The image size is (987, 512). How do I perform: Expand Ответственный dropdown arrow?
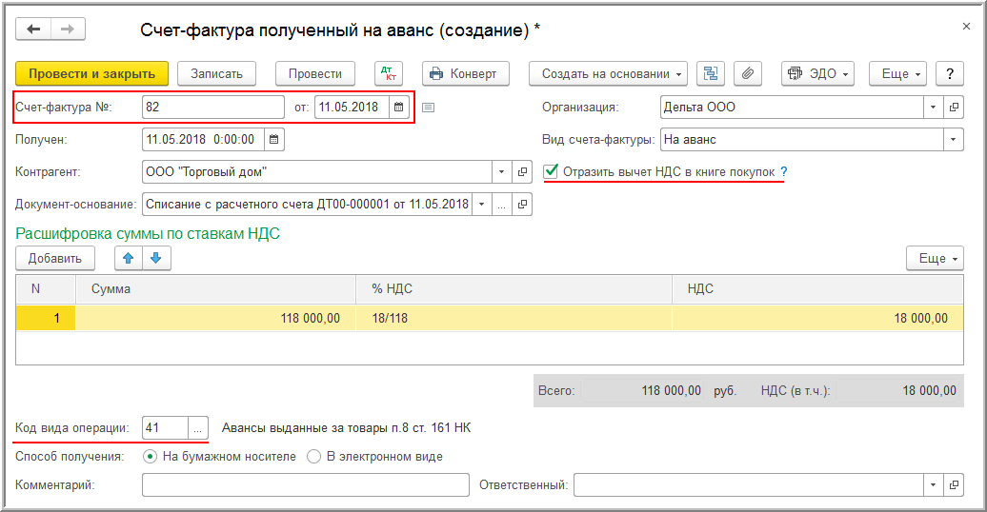tap(933, 485)
